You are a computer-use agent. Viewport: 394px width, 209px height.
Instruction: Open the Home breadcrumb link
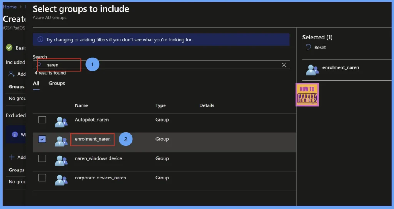(x=10, y=7)
